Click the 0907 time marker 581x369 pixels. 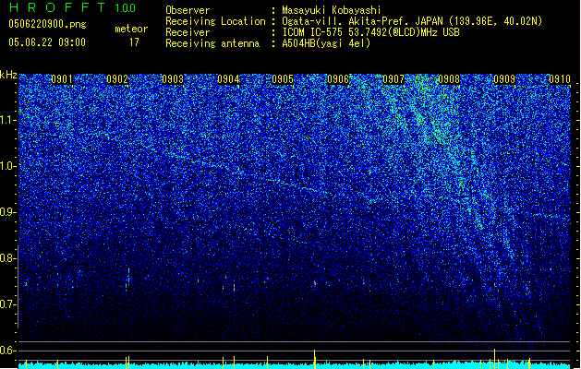point(393,79)
